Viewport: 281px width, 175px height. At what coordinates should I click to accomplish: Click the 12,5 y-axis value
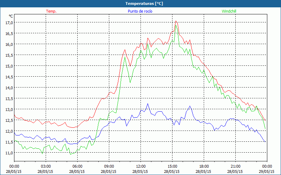point(9,120)
